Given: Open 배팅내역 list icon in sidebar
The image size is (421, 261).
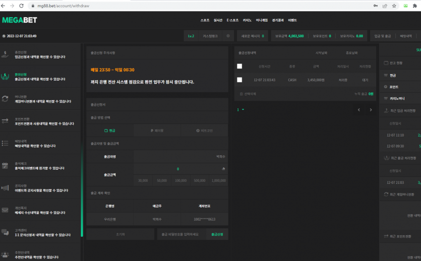Looking at the screenshot, I should [5, 143].
